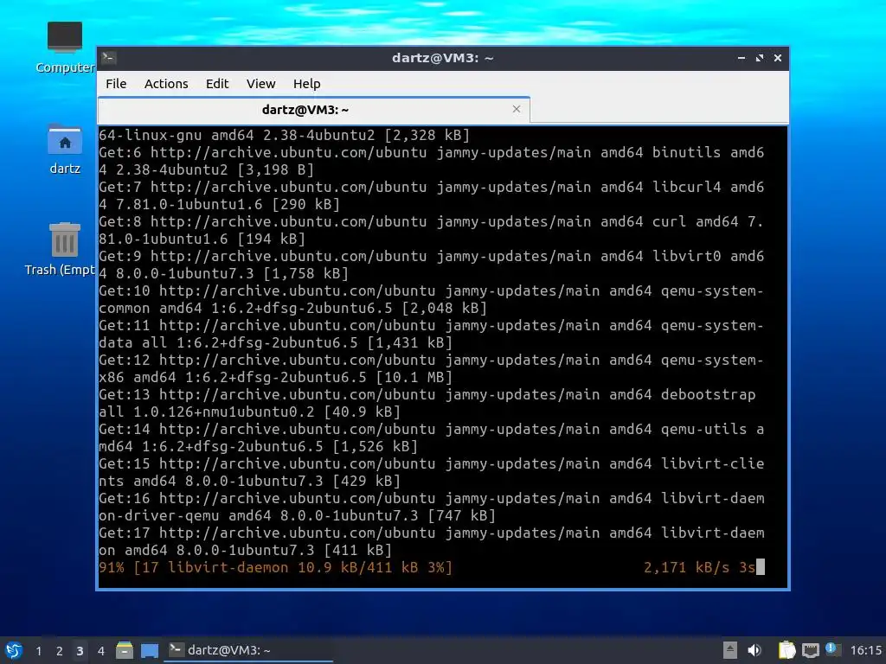Open the file manager from taskbar
This screenshot has width=886, height=664.
[x=125, y=650]
